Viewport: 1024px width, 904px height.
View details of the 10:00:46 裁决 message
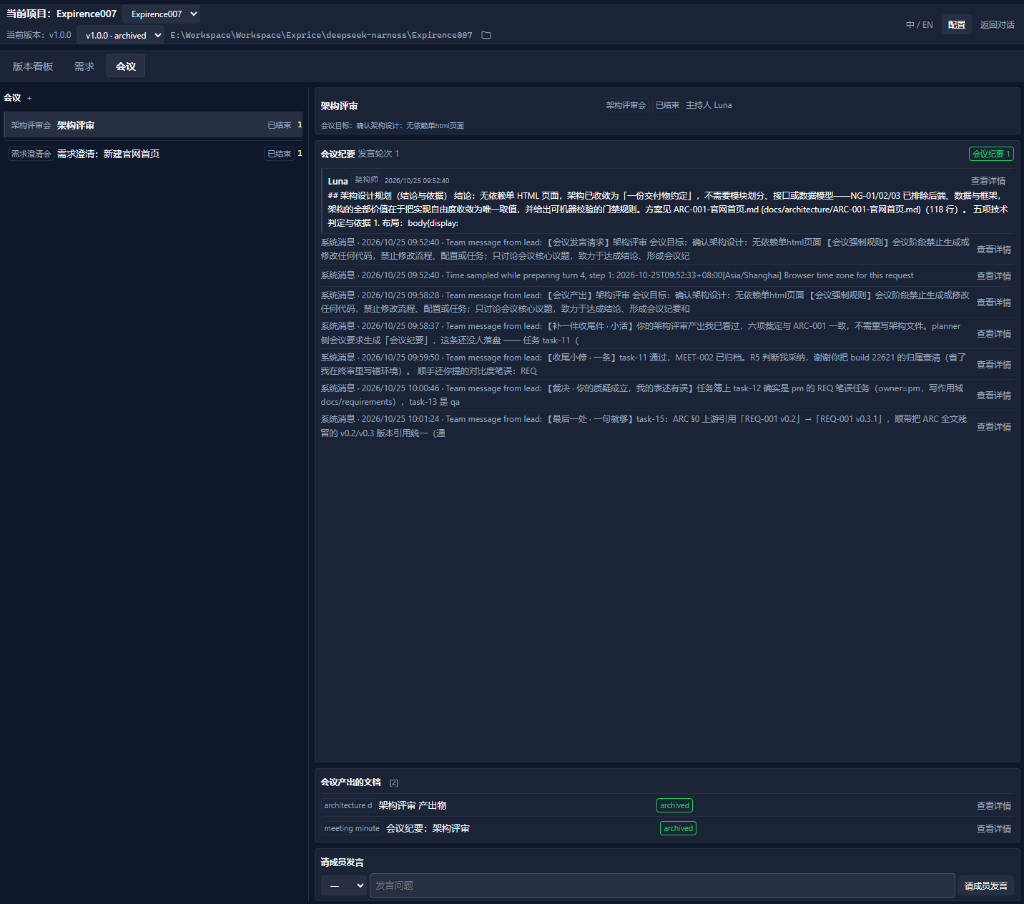[x=994, y=395]
